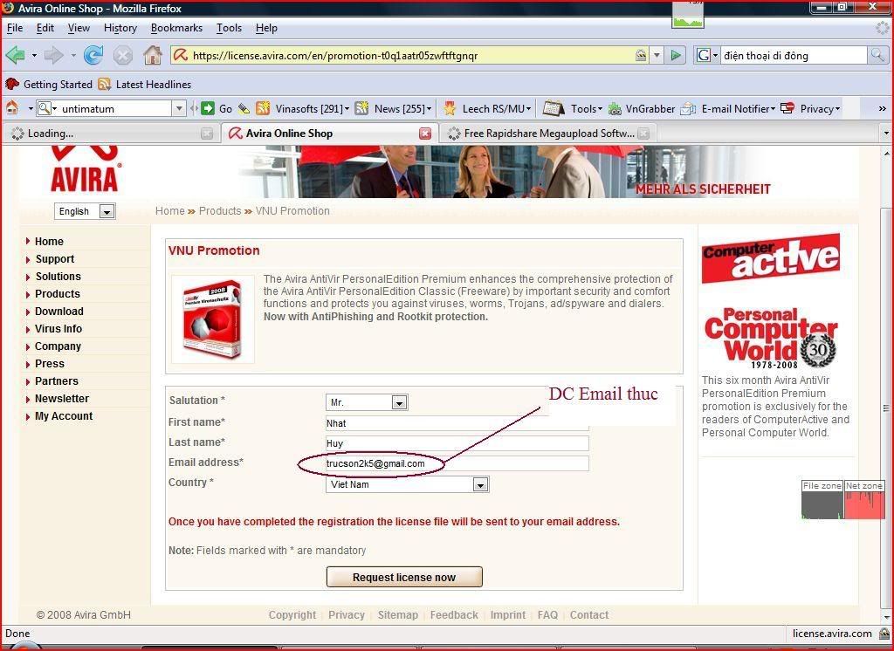Click the Stop loading icon
Image resolution: width=894 pixels, height=651 pixels.
tap(122, 55)
